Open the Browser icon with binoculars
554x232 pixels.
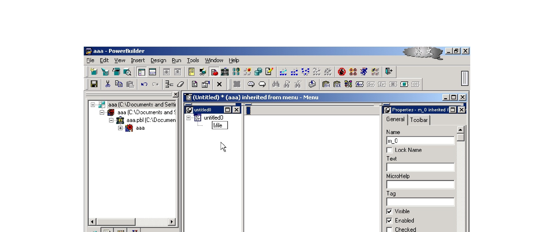coord(203,72)
